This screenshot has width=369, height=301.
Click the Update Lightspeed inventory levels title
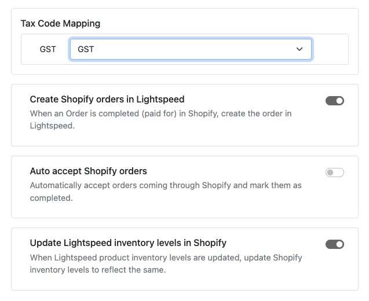tap(128, 243)
